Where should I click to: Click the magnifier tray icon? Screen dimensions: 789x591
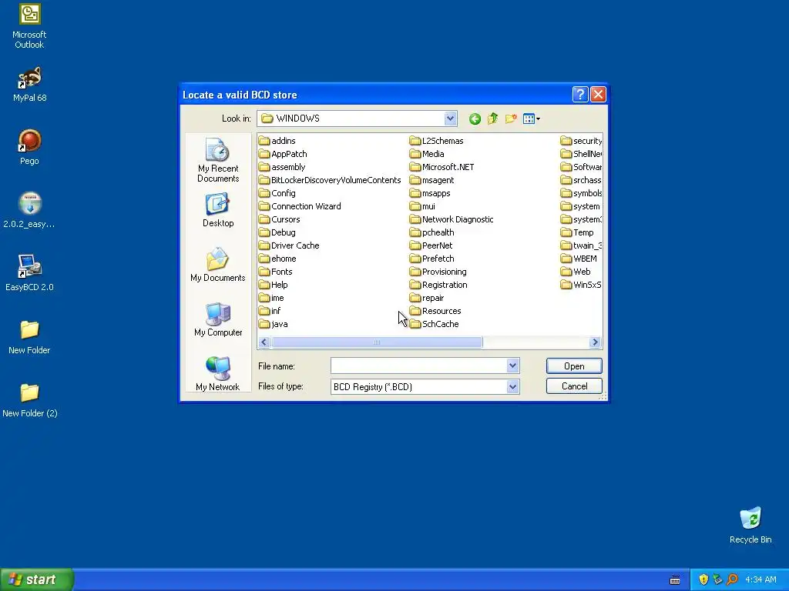733,579
